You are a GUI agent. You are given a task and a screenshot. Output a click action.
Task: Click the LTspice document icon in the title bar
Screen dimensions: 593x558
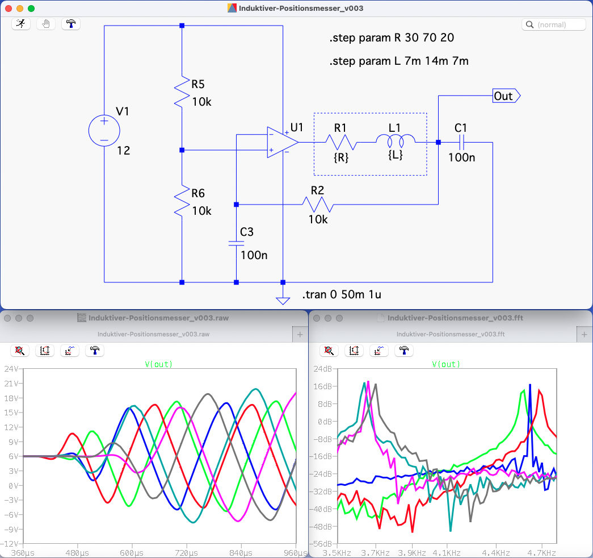click(x=232, y=8)
